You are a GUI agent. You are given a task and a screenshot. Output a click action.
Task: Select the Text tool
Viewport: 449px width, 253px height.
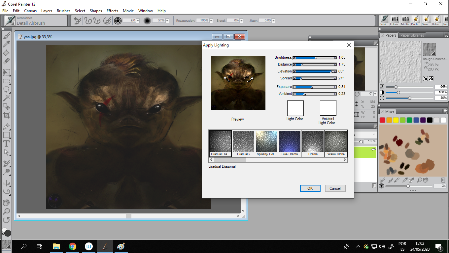point(6,144)
